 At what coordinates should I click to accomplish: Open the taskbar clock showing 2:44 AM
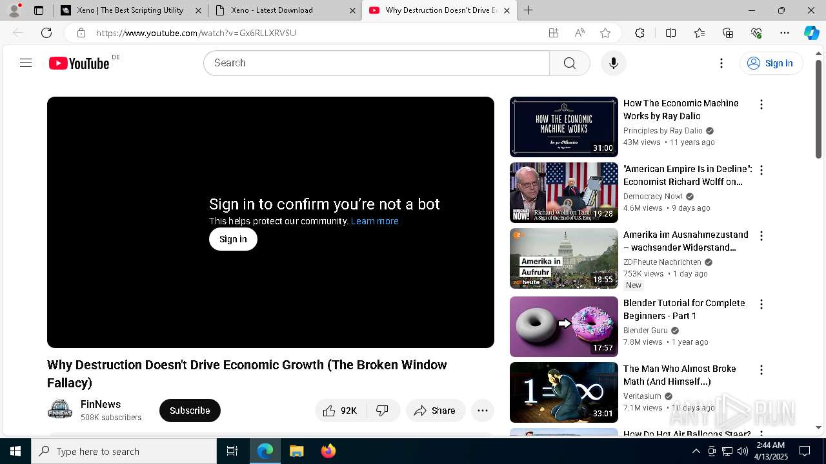click(x=771, y=451)
